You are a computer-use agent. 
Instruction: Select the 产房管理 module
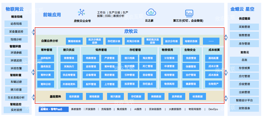[x=109, y=58]
